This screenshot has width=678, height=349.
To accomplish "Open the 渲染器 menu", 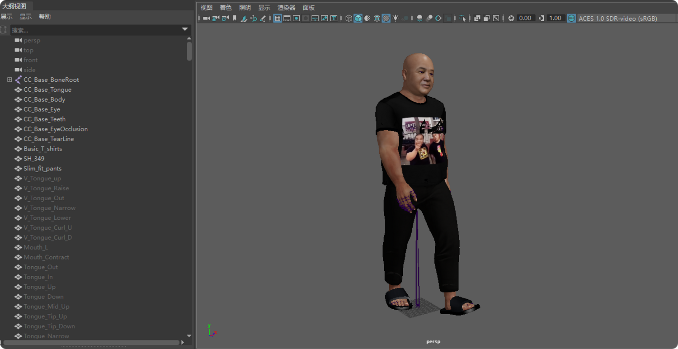I will (x=287, y=8).
